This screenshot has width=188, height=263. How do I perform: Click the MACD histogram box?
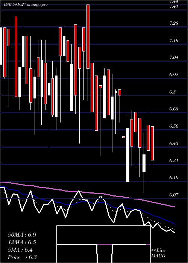click(103, 244)
